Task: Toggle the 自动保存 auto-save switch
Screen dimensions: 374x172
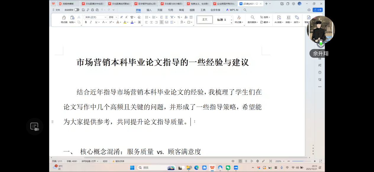Action: (x=77, y=10)
